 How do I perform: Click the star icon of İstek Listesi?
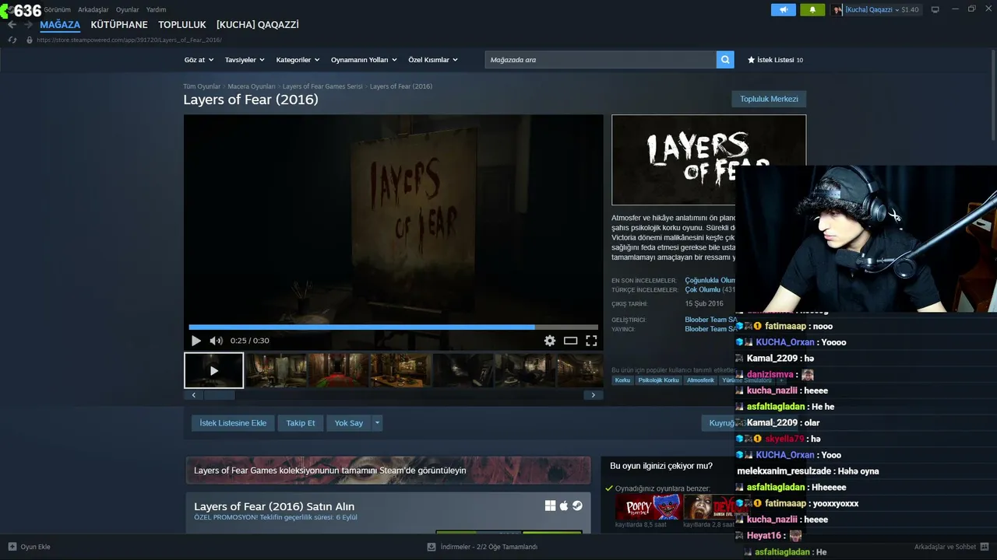(x=752, y=60)
